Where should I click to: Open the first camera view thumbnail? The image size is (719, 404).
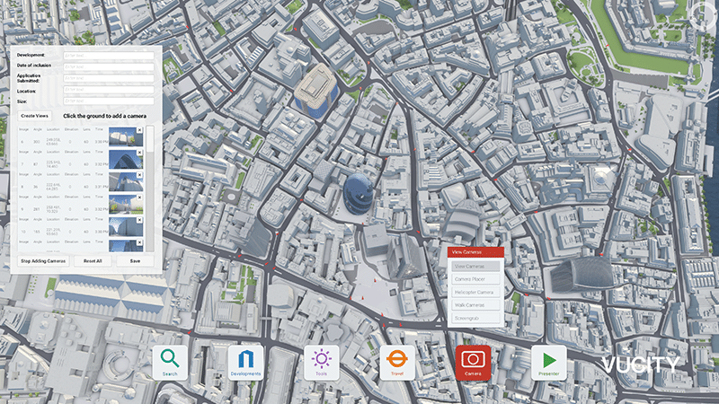[x=125, y=136]
